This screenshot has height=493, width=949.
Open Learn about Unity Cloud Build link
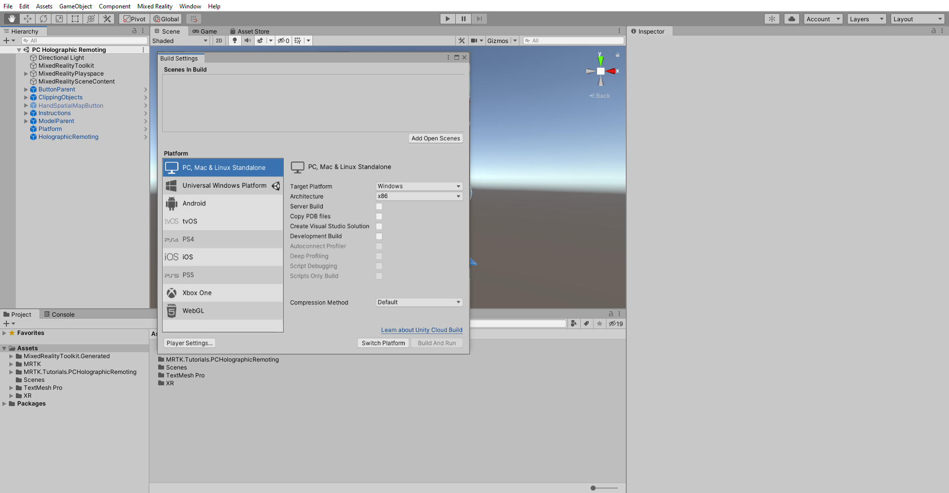[422, 330]
